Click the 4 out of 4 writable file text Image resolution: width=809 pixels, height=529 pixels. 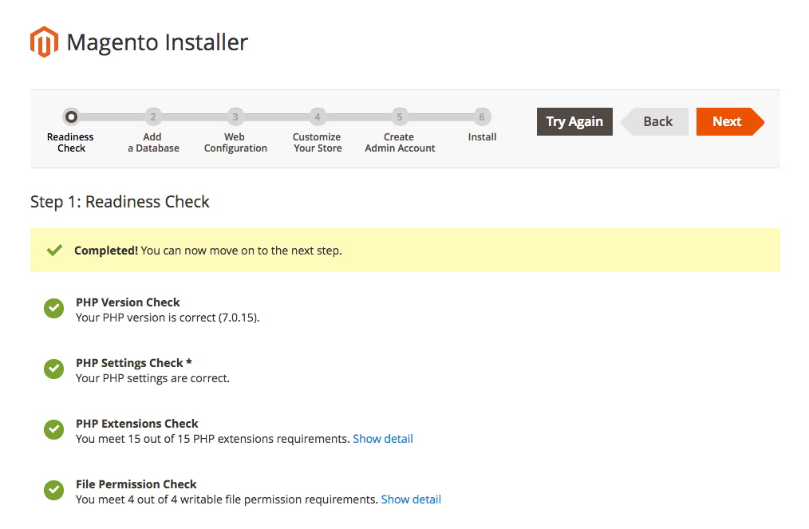click(x=227, y=499)
